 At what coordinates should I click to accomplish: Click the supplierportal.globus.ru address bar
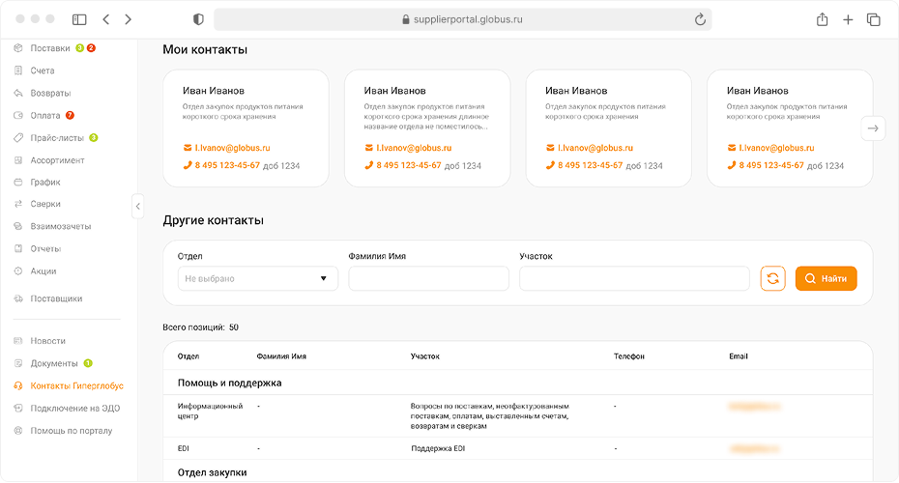pyautogui.click(x=463, y=19)
